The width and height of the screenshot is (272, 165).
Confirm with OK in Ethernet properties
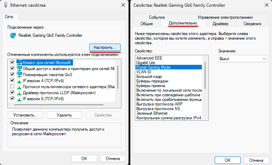click(x=84, y=158)
